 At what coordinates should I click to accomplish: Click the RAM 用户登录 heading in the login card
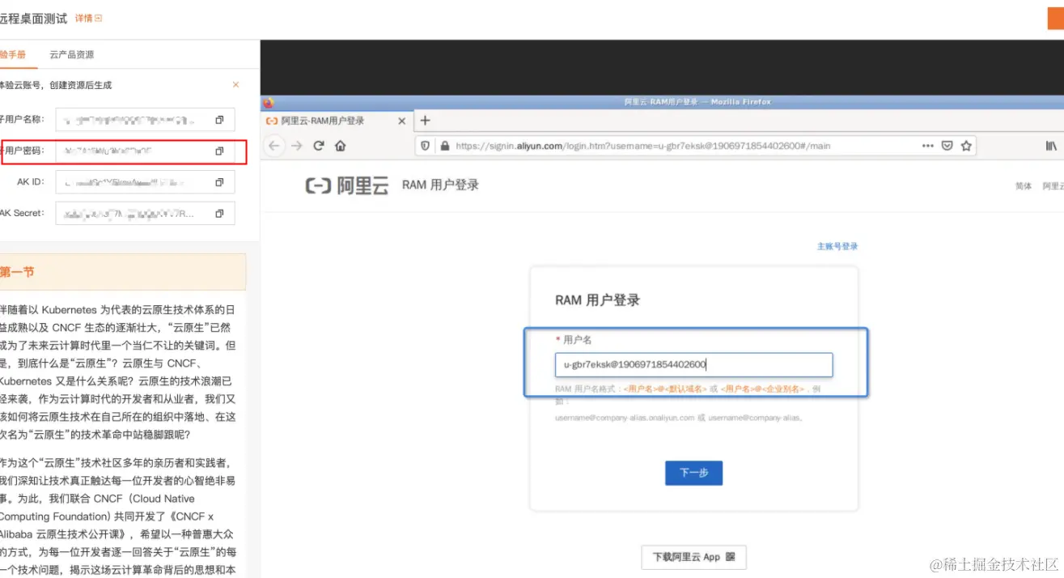tap(597, 300)
